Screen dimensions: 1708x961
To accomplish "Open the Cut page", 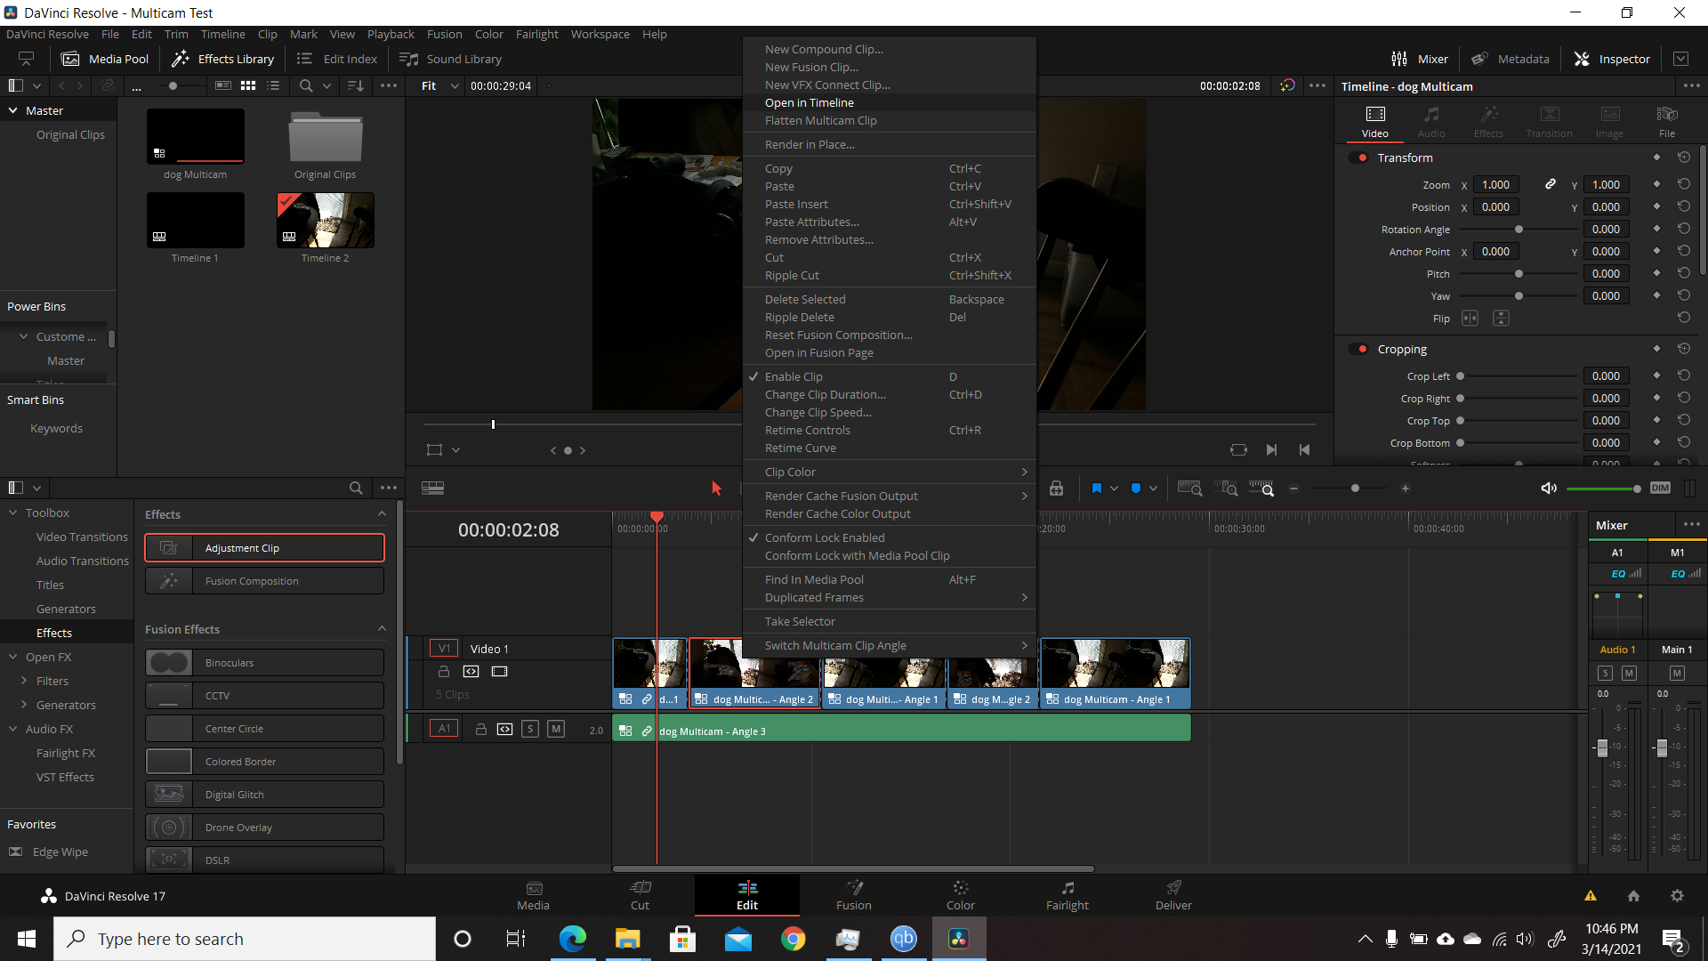I will [640, 895].
